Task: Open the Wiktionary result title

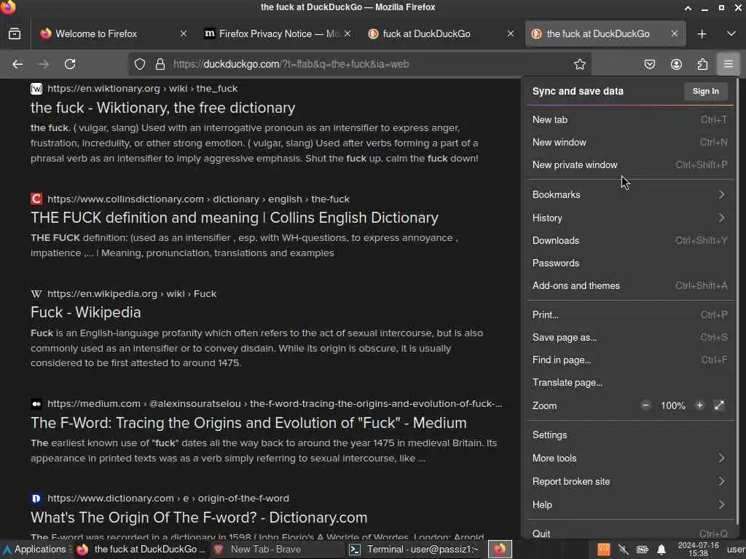Action: [x=162, y=108]
